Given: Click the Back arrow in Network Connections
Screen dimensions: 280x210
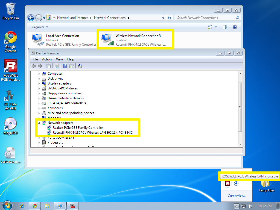Looking at the screenshot, I should coord(31,18).
